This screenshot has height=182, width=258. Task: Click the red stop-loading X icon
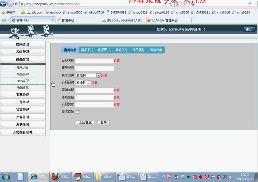178,4
